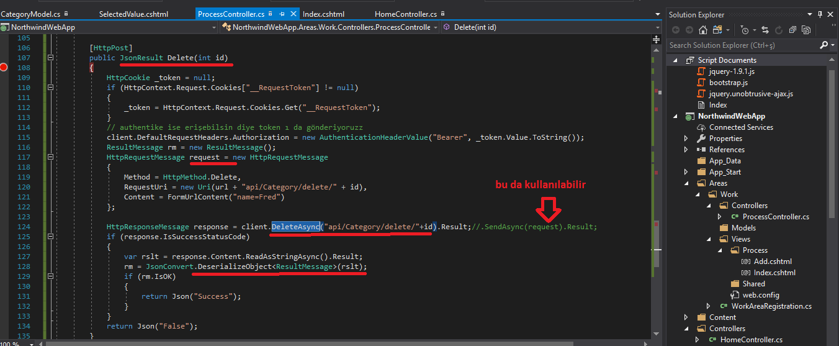Click the Show All Files icon

pos(806,30)
